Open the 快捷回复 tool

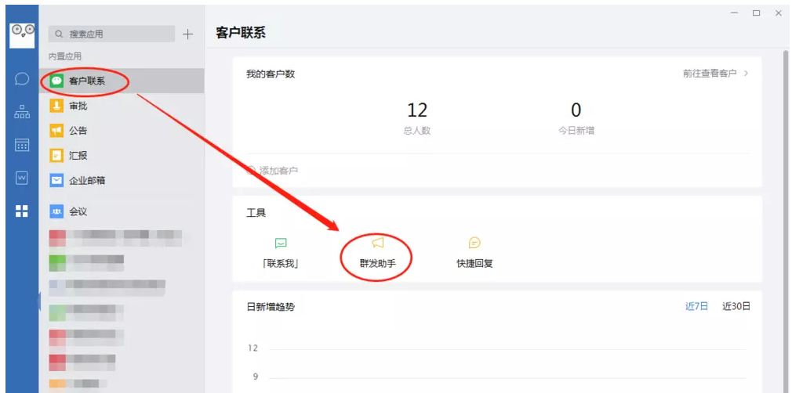[474, 253]
